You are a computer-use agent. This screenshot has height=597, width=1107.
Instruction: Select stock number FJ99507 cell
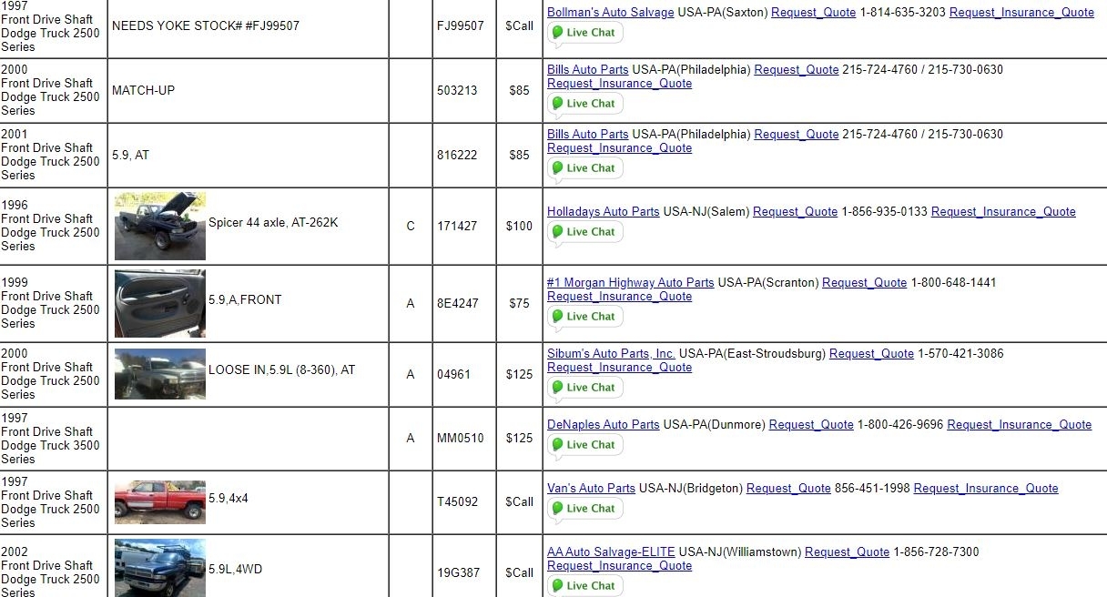pyautogui.click(x=464, y=26)
